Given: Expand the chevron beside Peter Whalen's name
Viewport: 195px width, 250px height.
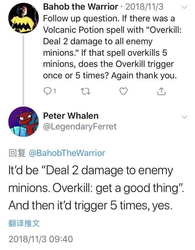Looking at the screenshot, I should coord(184,117).
